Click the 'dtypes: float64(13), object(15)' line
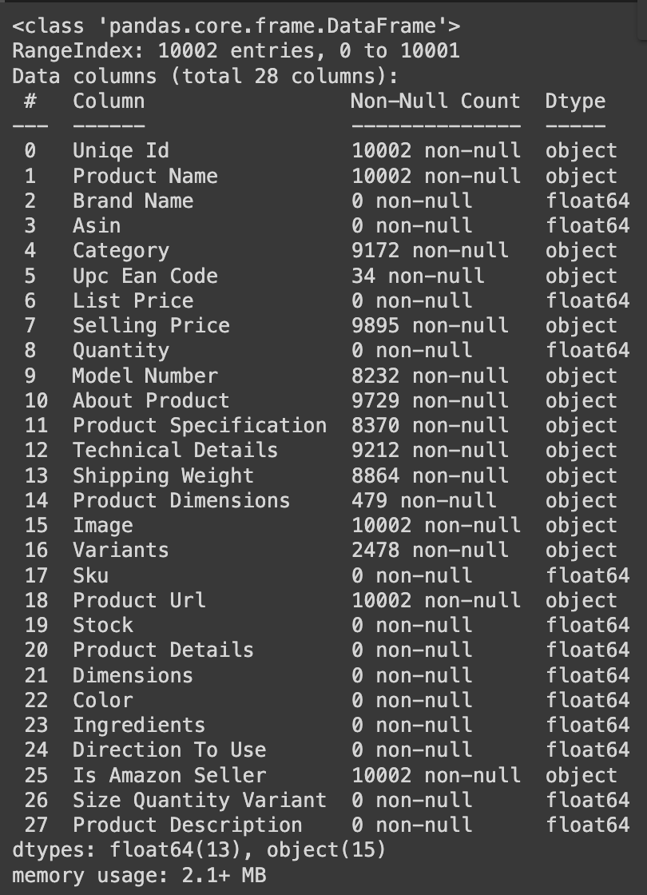This screenshot has height=895, width=647. (199, 850)
